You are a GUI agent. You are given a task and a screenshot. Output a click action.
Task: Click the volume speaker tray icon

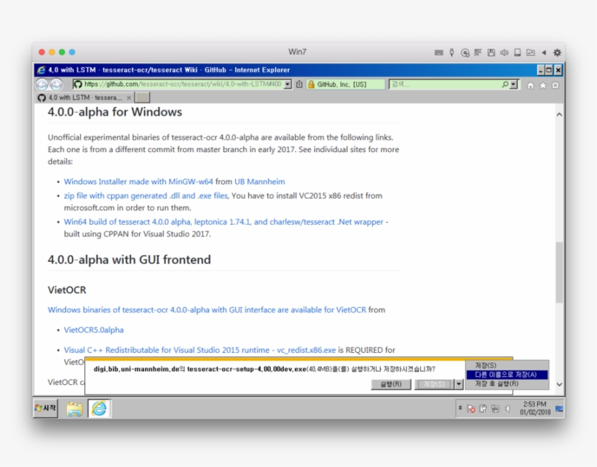point(507,409)
